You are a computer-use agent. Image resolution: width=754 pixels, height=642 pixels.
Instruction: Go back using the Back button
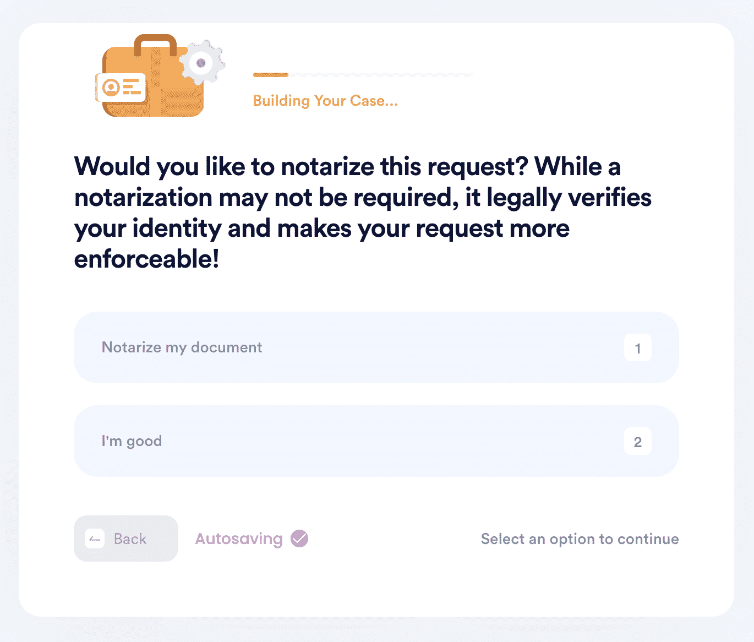click(126, 538)
